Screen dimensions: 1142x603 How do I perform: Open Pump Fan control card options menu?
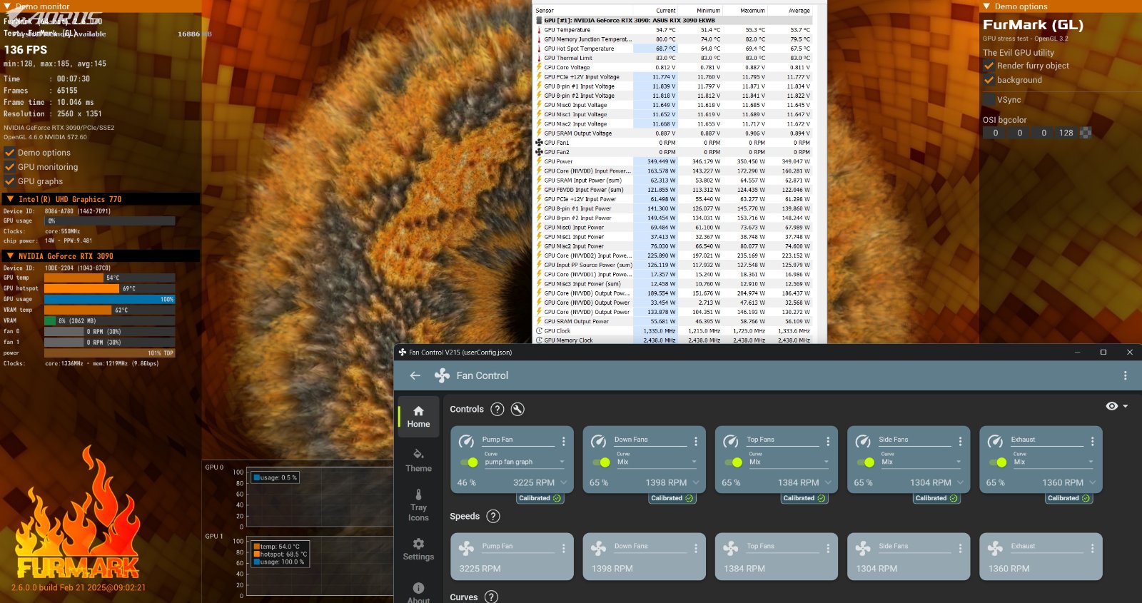coord(563,441)
